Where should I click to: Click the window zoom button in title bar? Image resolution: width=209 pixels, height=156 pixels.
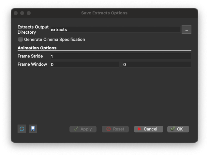click(x=29, y=13)
